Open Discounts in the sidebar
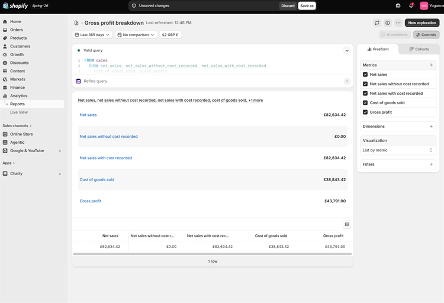Viewport: 444px width, 303px height. point(20,63)
